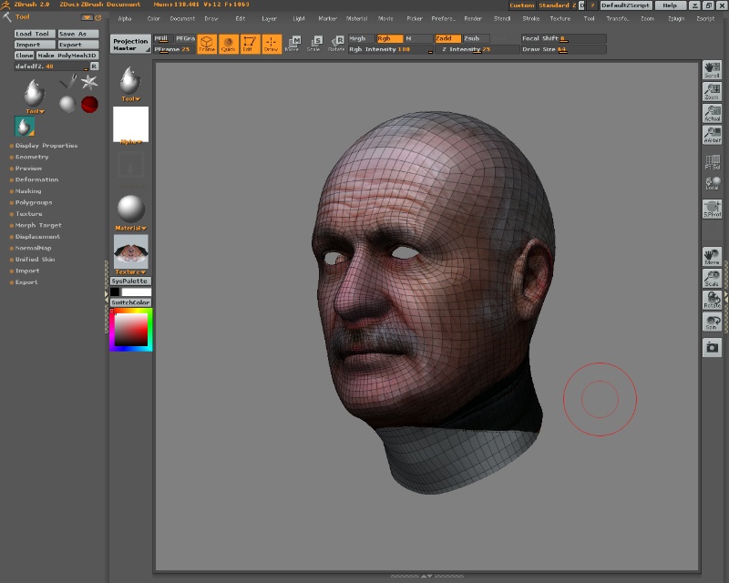The width and height of the screenshot is (729, 583).
Task: Click the Spin icon
Action: (x=712, y=322)
